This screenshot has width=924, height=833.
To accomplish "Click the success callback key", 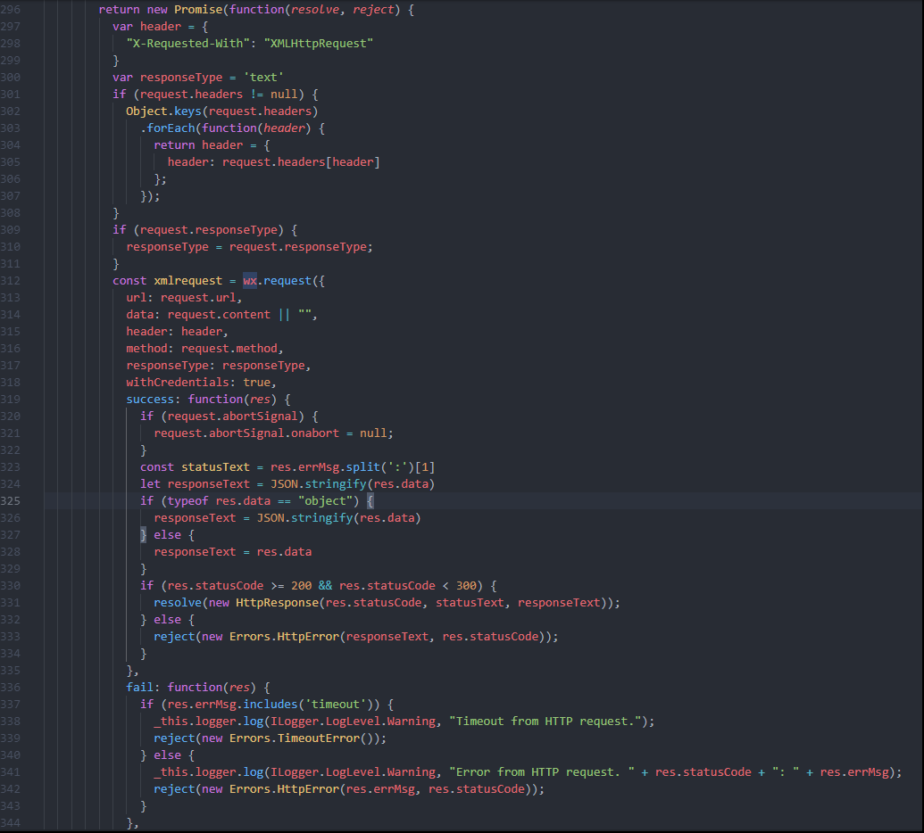I will pyautogui.click(x=150, y=400).
